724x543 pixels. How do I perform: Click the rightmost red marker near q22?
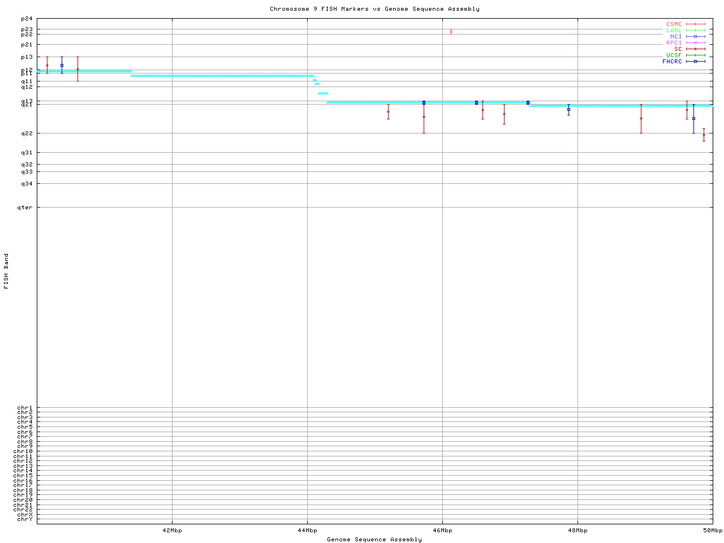tap(704, 135)
